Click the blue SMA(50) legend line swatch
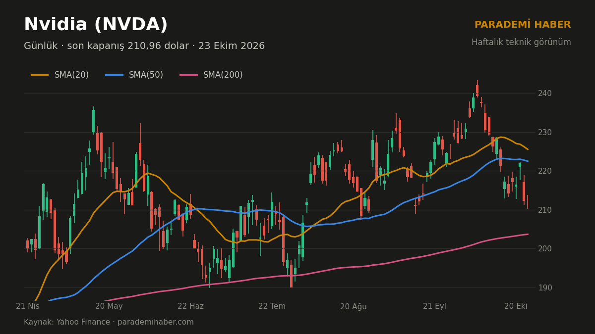 [x=114, y=75]
